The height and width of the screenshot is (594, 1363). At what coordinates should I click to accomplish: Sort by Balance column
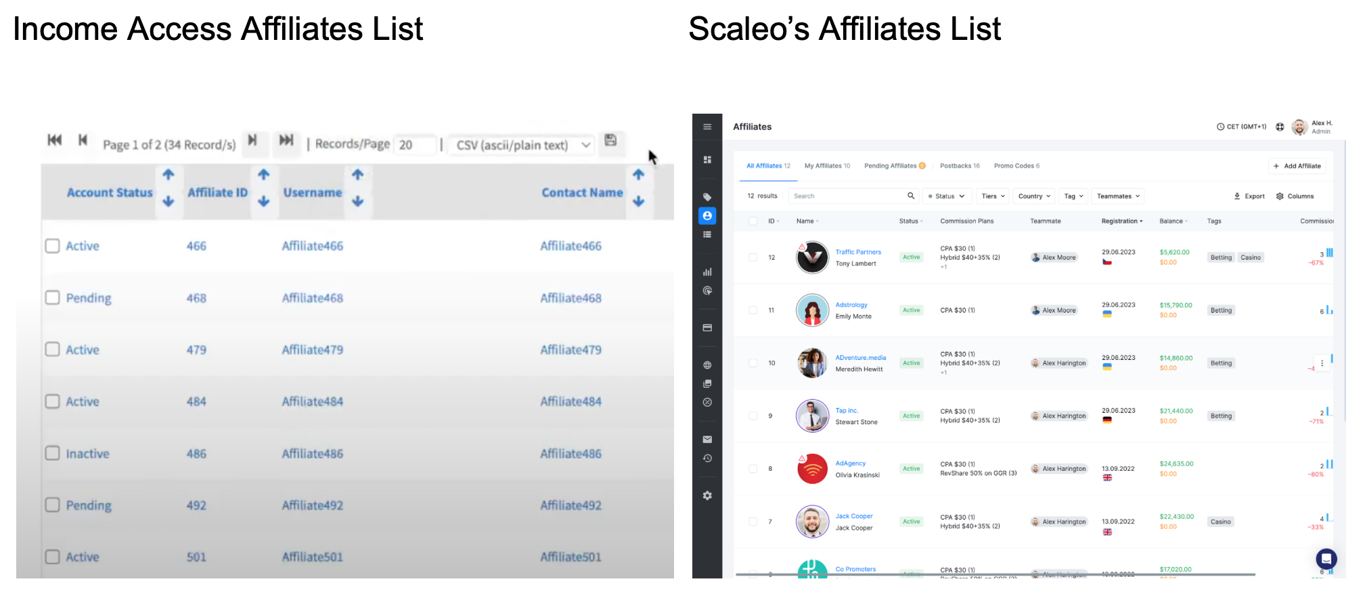[x=1174, y=221]
